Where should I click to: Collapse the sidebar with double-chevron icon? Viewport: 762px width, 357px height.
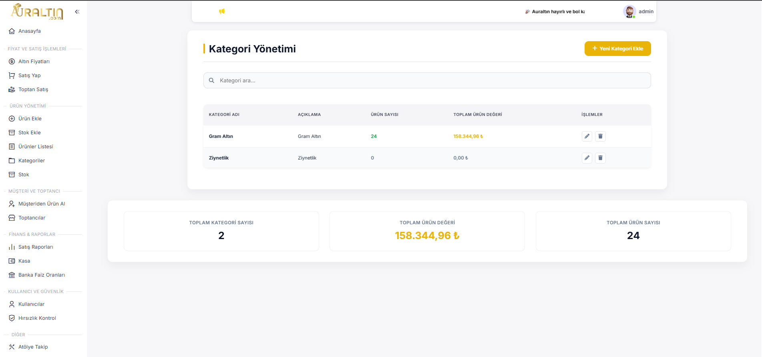coord(77,12)
